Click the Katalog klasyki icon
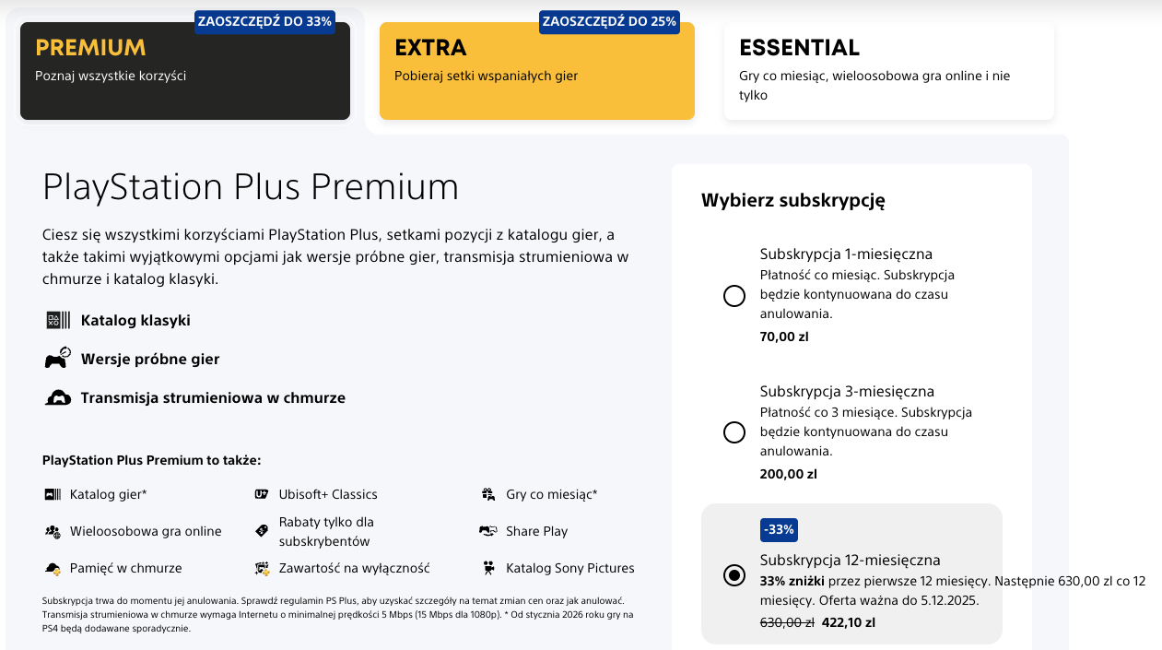The image size is (1162, 650). [58, 321]
